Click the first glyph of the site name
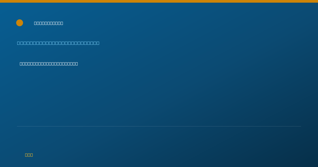This screenshot has width=318, height=167. click(36, 23)
